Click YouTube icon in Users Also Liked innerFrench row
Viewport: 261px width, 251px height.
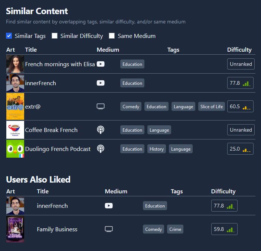109,206
